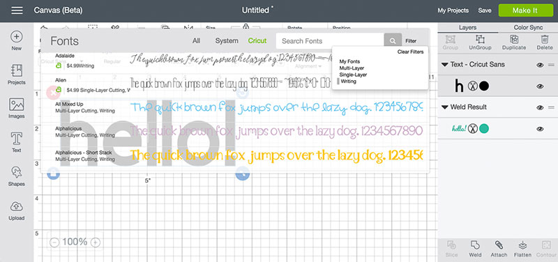The height and width of the screenshot is (262, 558).
Task: Open the Alignment dropdown
Action: click(308, 66)
